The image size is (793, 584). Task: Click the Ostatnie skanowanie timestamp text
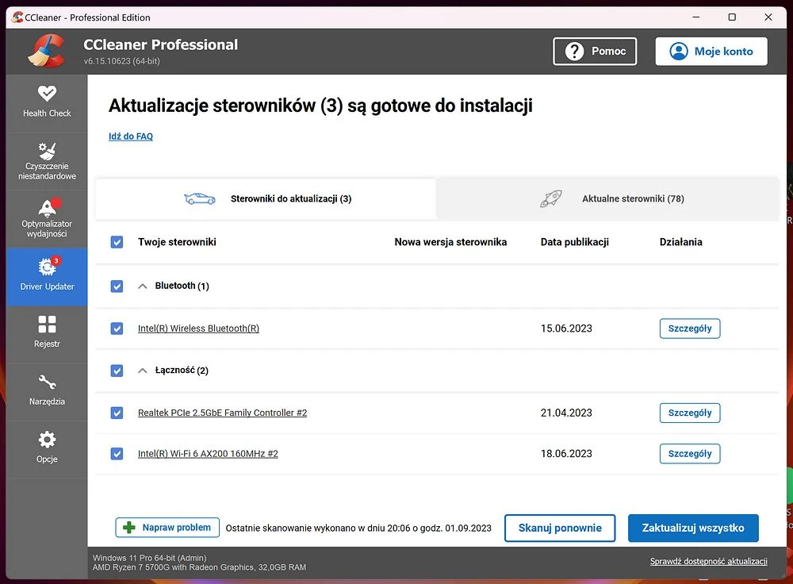(x=358, y=528)
